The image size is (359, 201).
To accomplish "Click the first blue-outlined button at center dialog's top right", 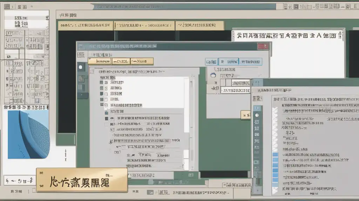I will click(x=211, y=62).
